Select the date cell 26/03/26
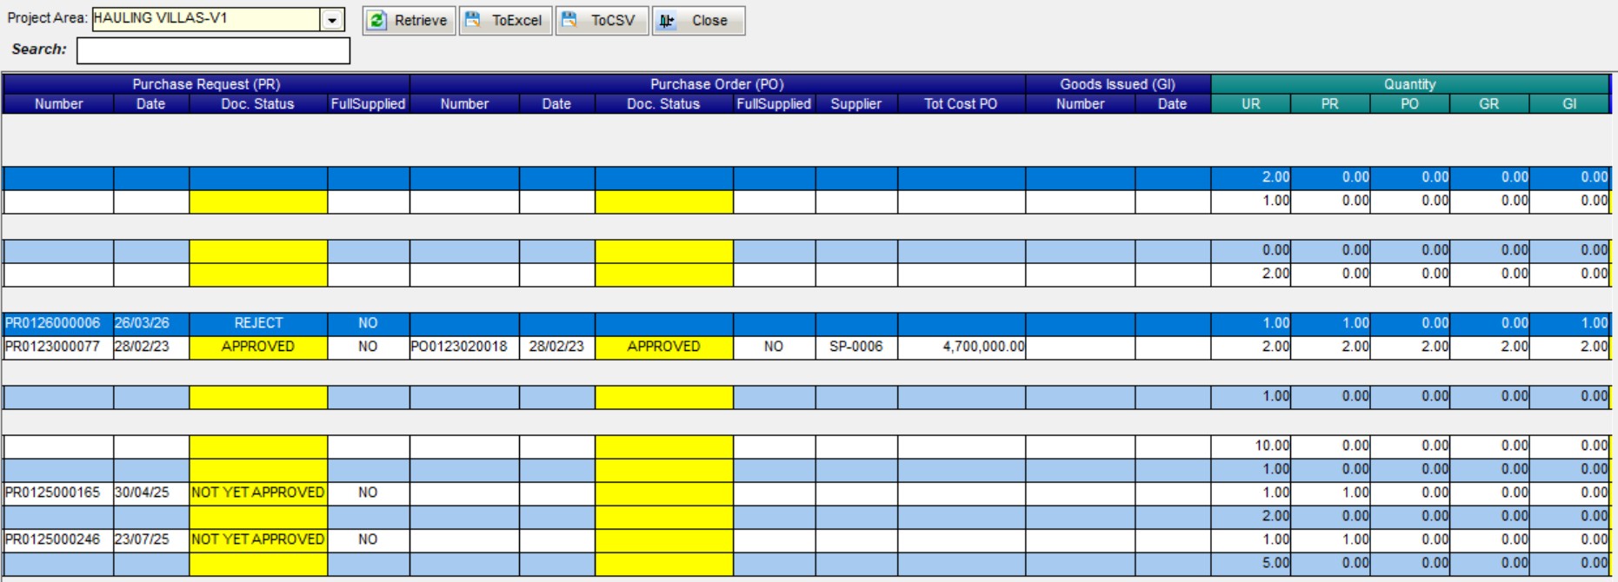Screen dimensions: 1618x582 [151, 323]
